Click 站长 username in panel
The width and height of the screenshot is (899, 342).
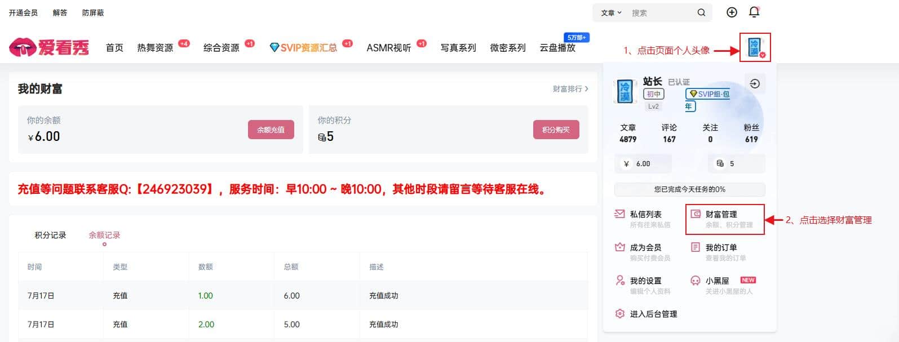653,82
